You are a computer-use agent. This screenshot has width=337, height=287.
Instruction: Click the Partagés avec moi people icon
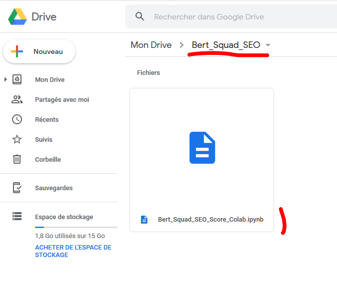(x=17, y=99)
